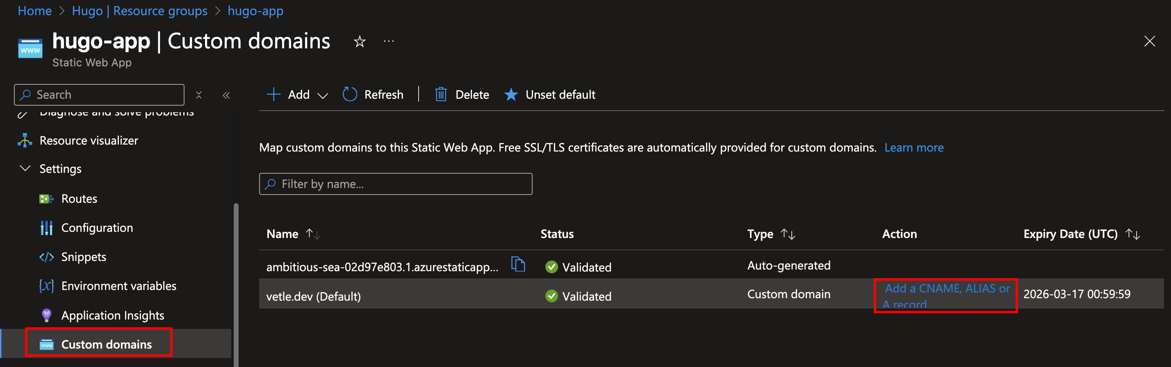Clear the sidebar search with the X icon

pyautogui.click(x=198, y=95)
